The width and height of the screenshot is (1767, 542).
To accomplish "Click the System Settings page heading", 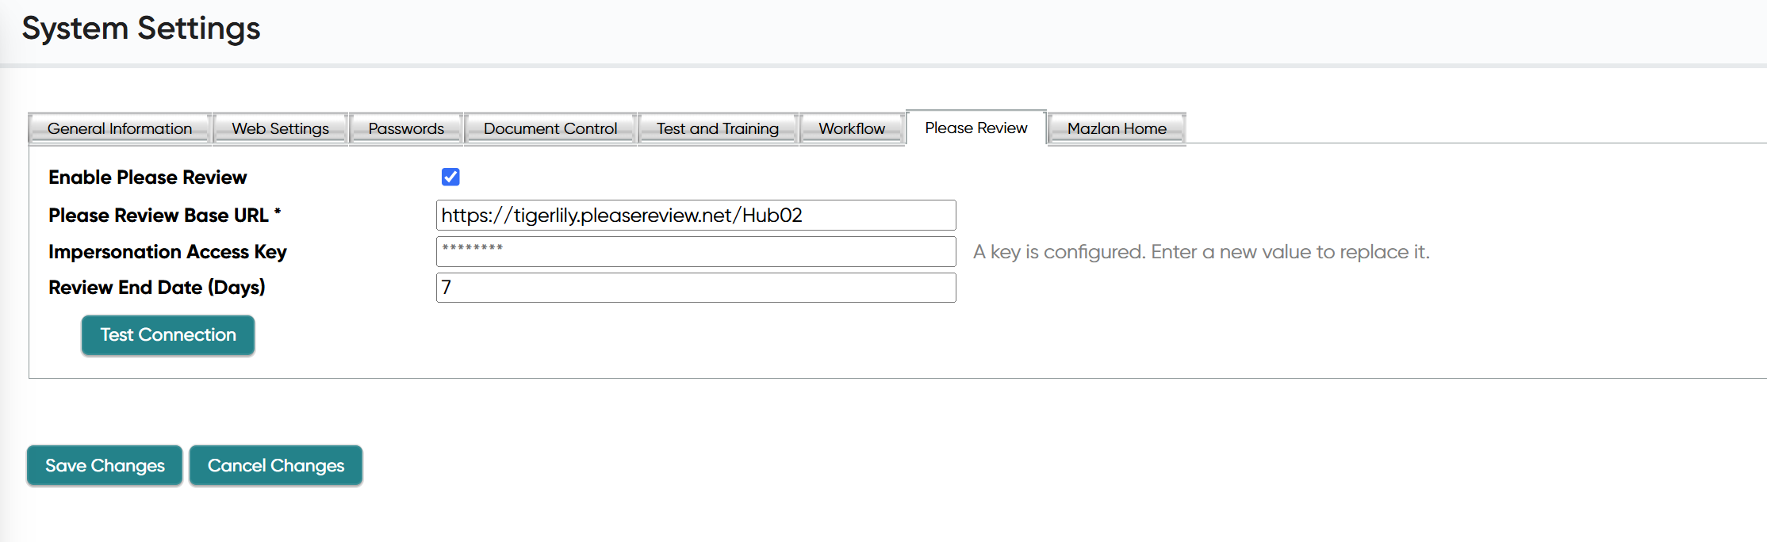I will tap(141, 29).
